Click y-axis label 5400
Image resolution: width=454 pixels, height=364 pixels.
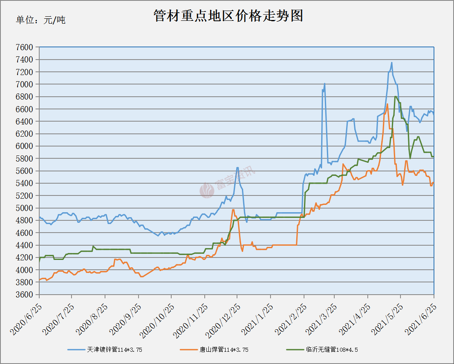click(25, 183)
